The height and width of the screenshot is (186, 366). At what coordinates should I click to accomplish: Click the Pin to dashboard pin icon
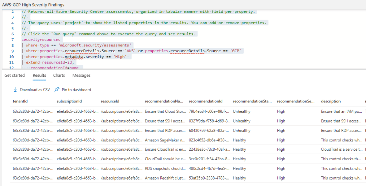coord(57,90)
